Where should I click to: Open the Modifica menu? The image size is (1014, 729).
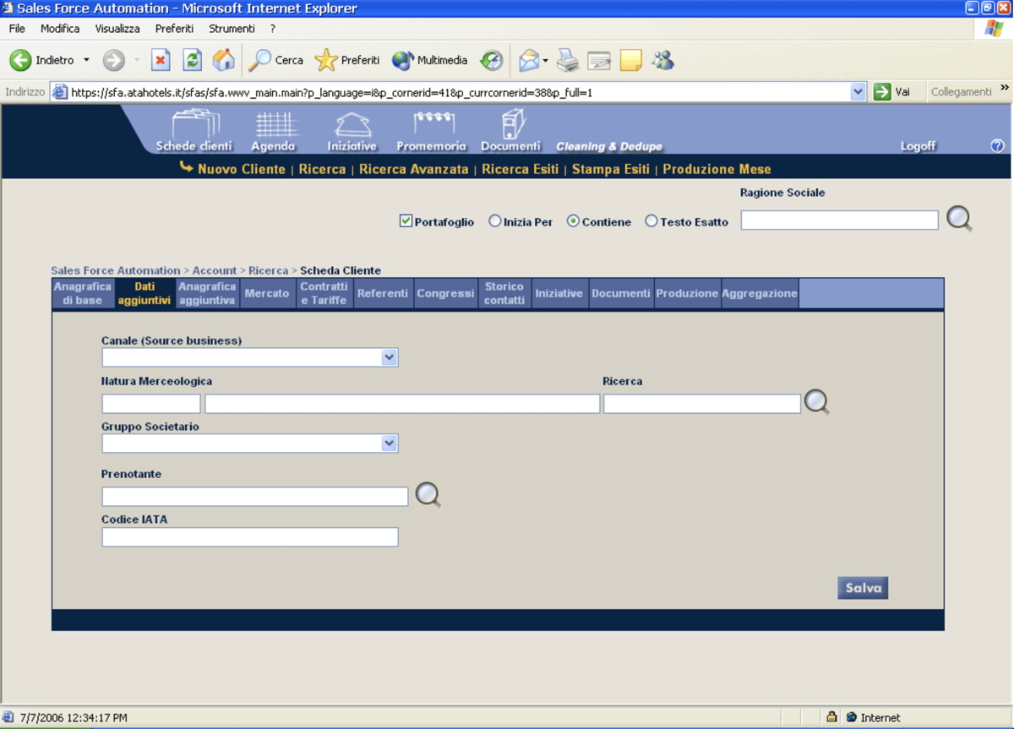point(60,29)
